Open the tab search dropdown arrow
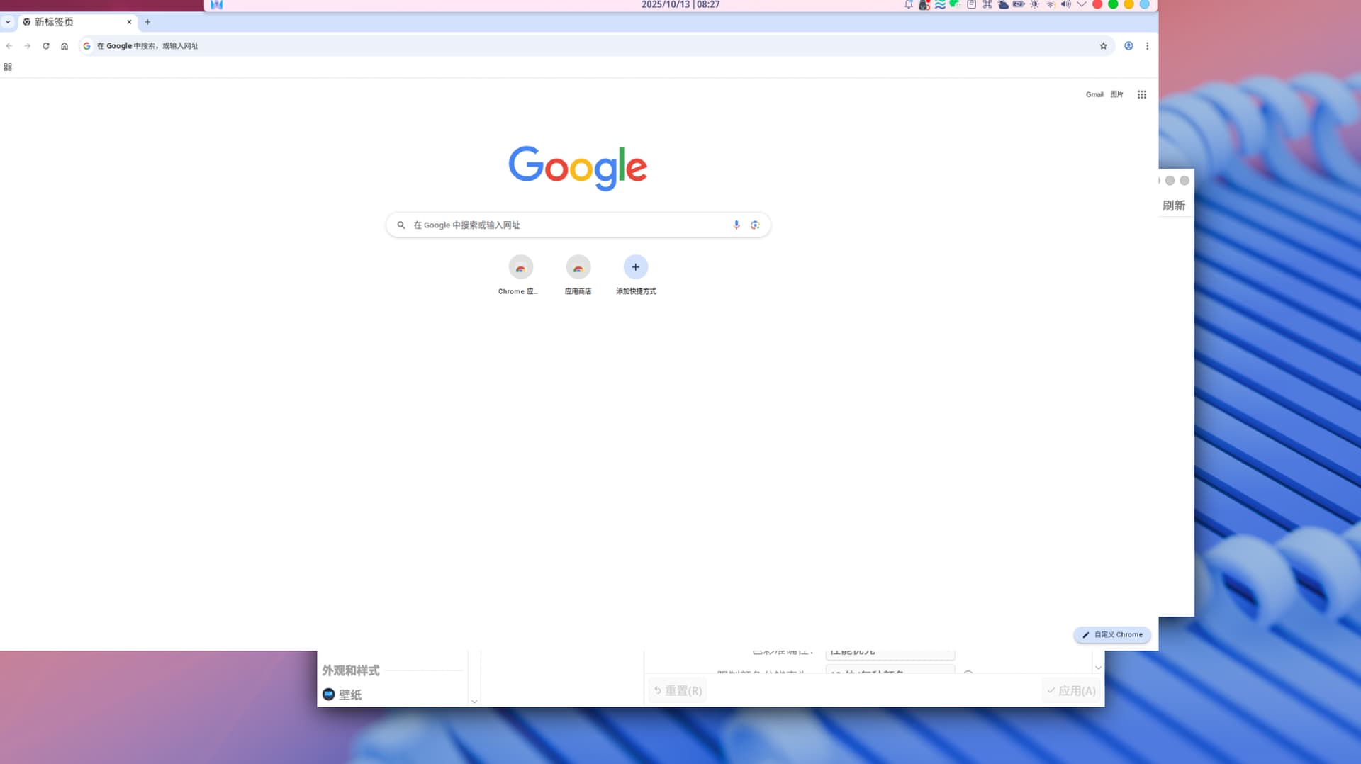The image size is (1361, 764). click(x=8, y=22)
